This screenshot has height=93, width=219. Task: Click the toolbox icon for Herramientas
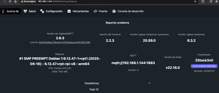point(69,11)
